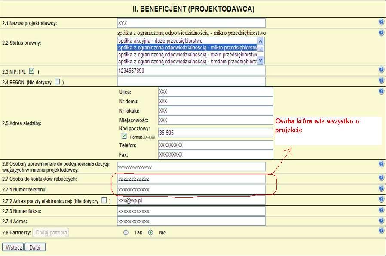Click the status list scrollbar thumb
This screenshot has width=386, height=256.
[x=260, y=49]
